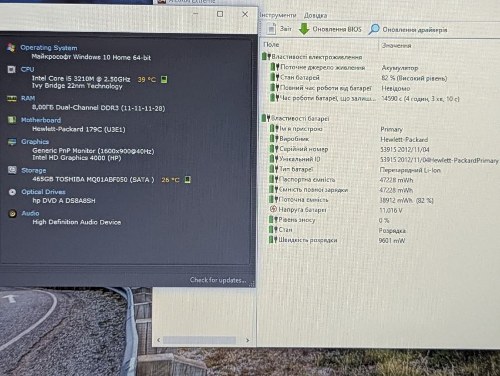Click the horizontal scrollbar thumb
The height and width of the screenshot is (376, 500).
[199, 340]
